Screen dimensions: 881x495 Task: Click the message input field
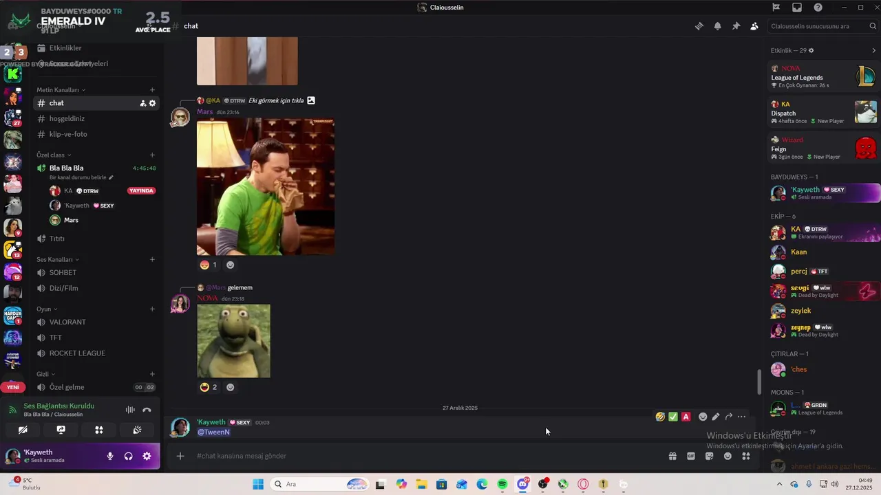click(427, 456)
